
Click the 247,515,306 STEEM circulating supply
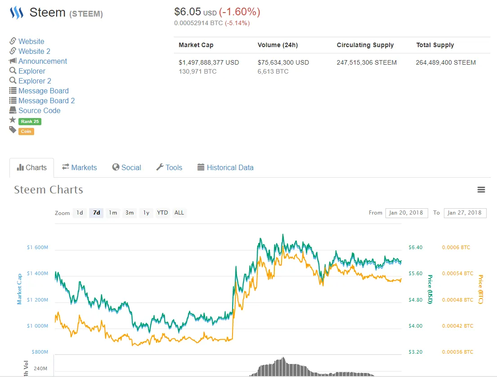[367, 63]
